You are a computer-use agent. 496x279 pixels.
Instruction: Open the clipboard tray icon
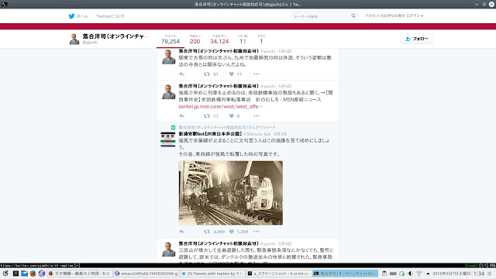point(384,274)
